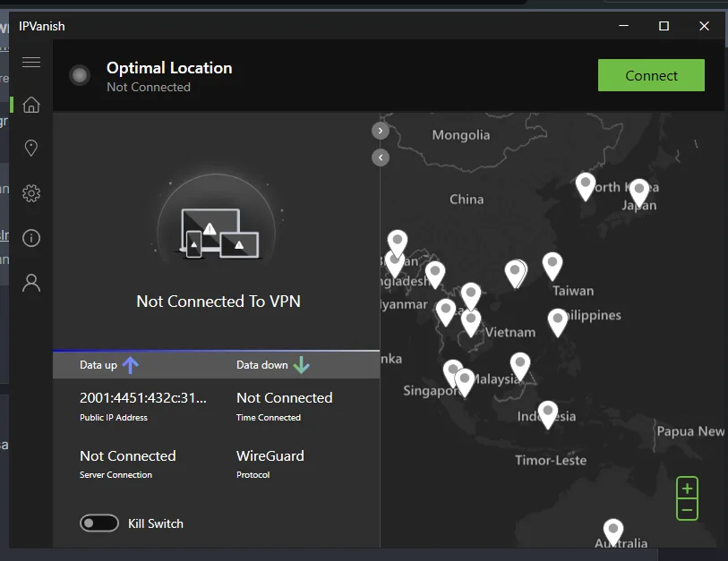This screenshot has height=561, width=728.
Task: Close the IPVanish window
Action: 704,26
